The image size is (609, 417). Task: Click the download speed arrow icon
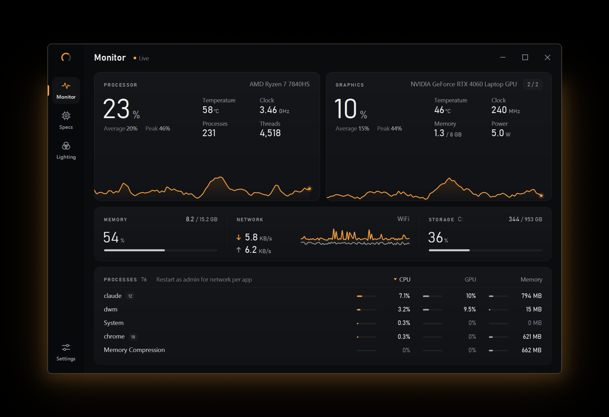(239, 237)
